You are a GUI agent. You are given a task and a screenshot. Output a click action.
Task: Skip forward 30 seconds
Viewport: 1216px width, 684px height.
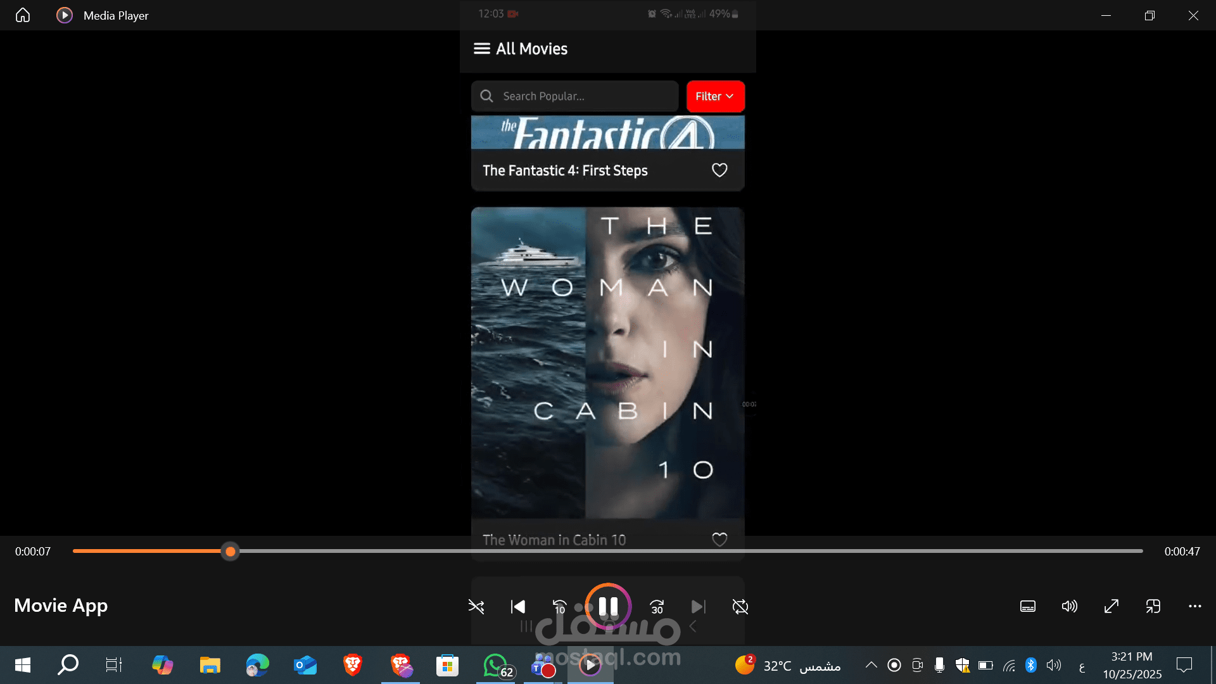(x=657, y=607)
